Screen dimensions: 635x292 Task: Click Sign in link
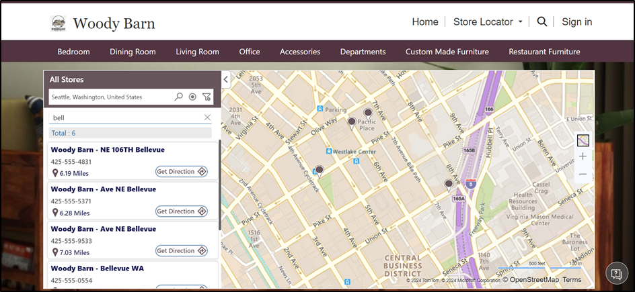coord(576,21)
